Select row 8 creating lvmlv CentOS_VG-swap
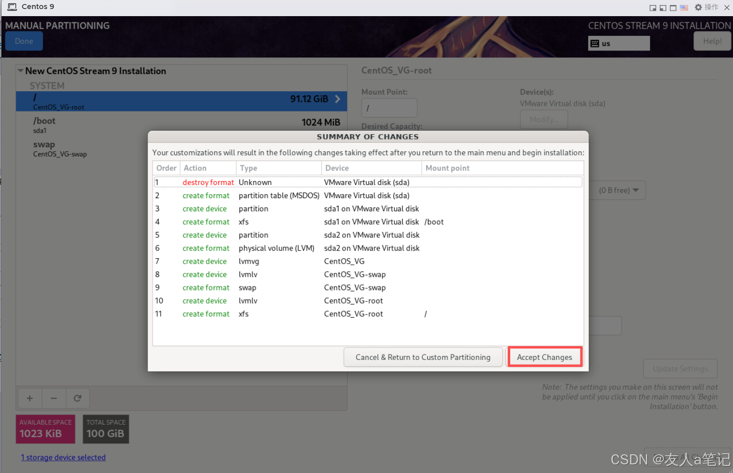The width and height of the screenshot is (733, 473). pyautogui.click(x=368, y=274)
